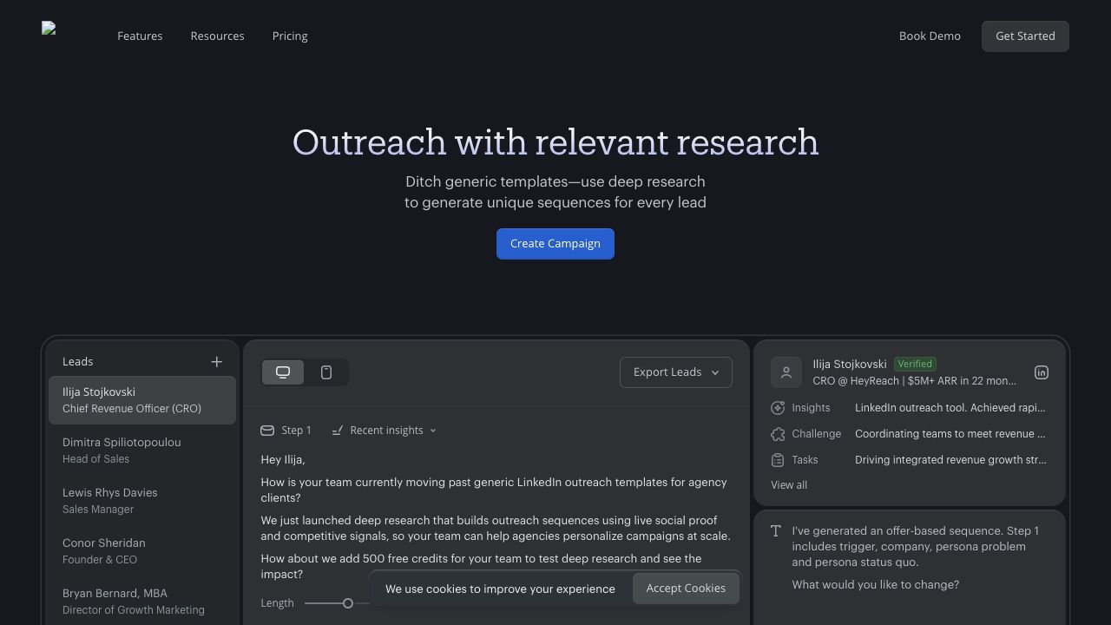This screenshot has height=625, width=1111.
Task: Click the Create Campaign button
Action: [555, 244]
